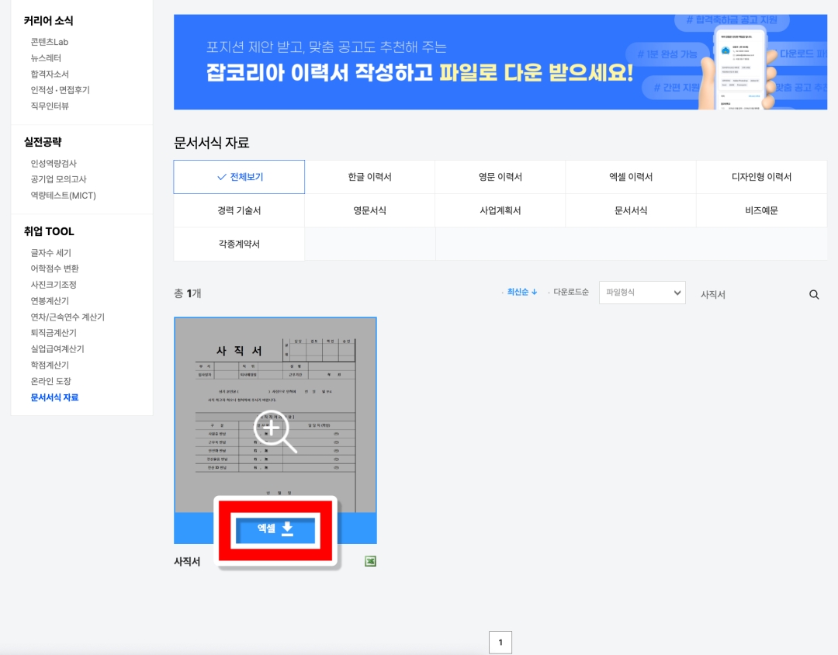
Task: Open 역량테스트(MICT) in sidebar
Action: coord(63,195)
